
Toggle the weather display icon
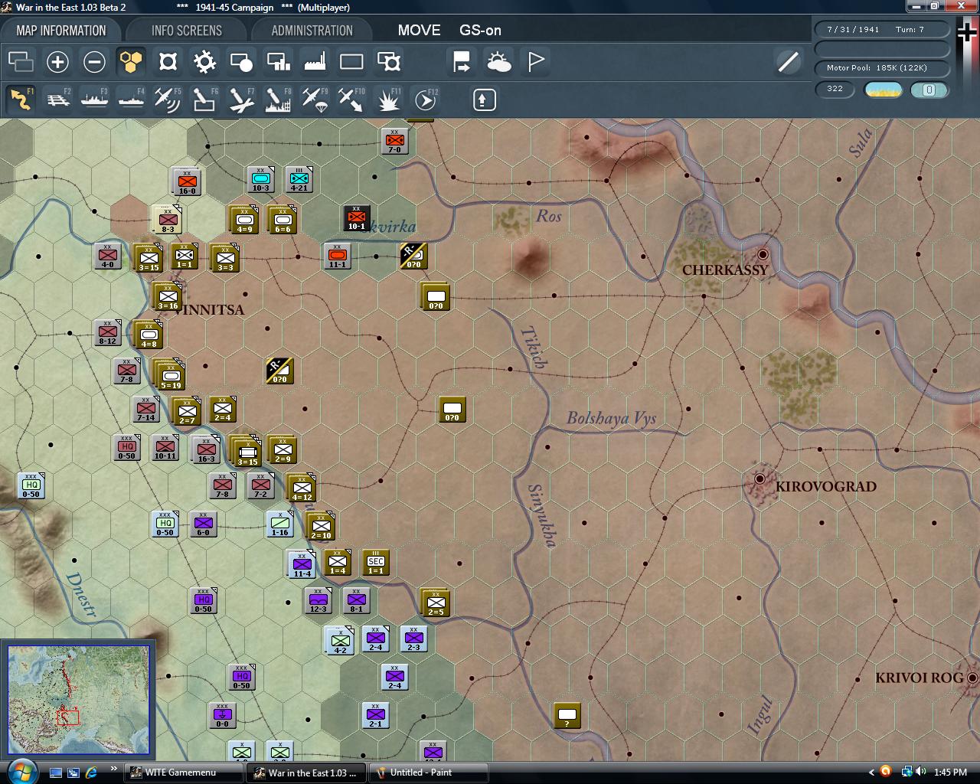[x=499, y=62]
